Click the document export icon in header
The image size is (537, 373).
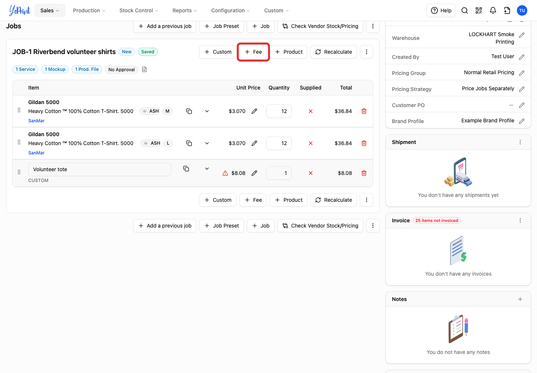click(x=507, y=10)
